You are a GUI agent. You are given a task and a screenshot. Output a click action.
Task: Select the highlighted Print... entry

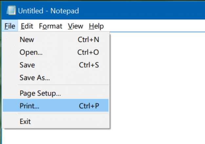(x=29, y=106)
